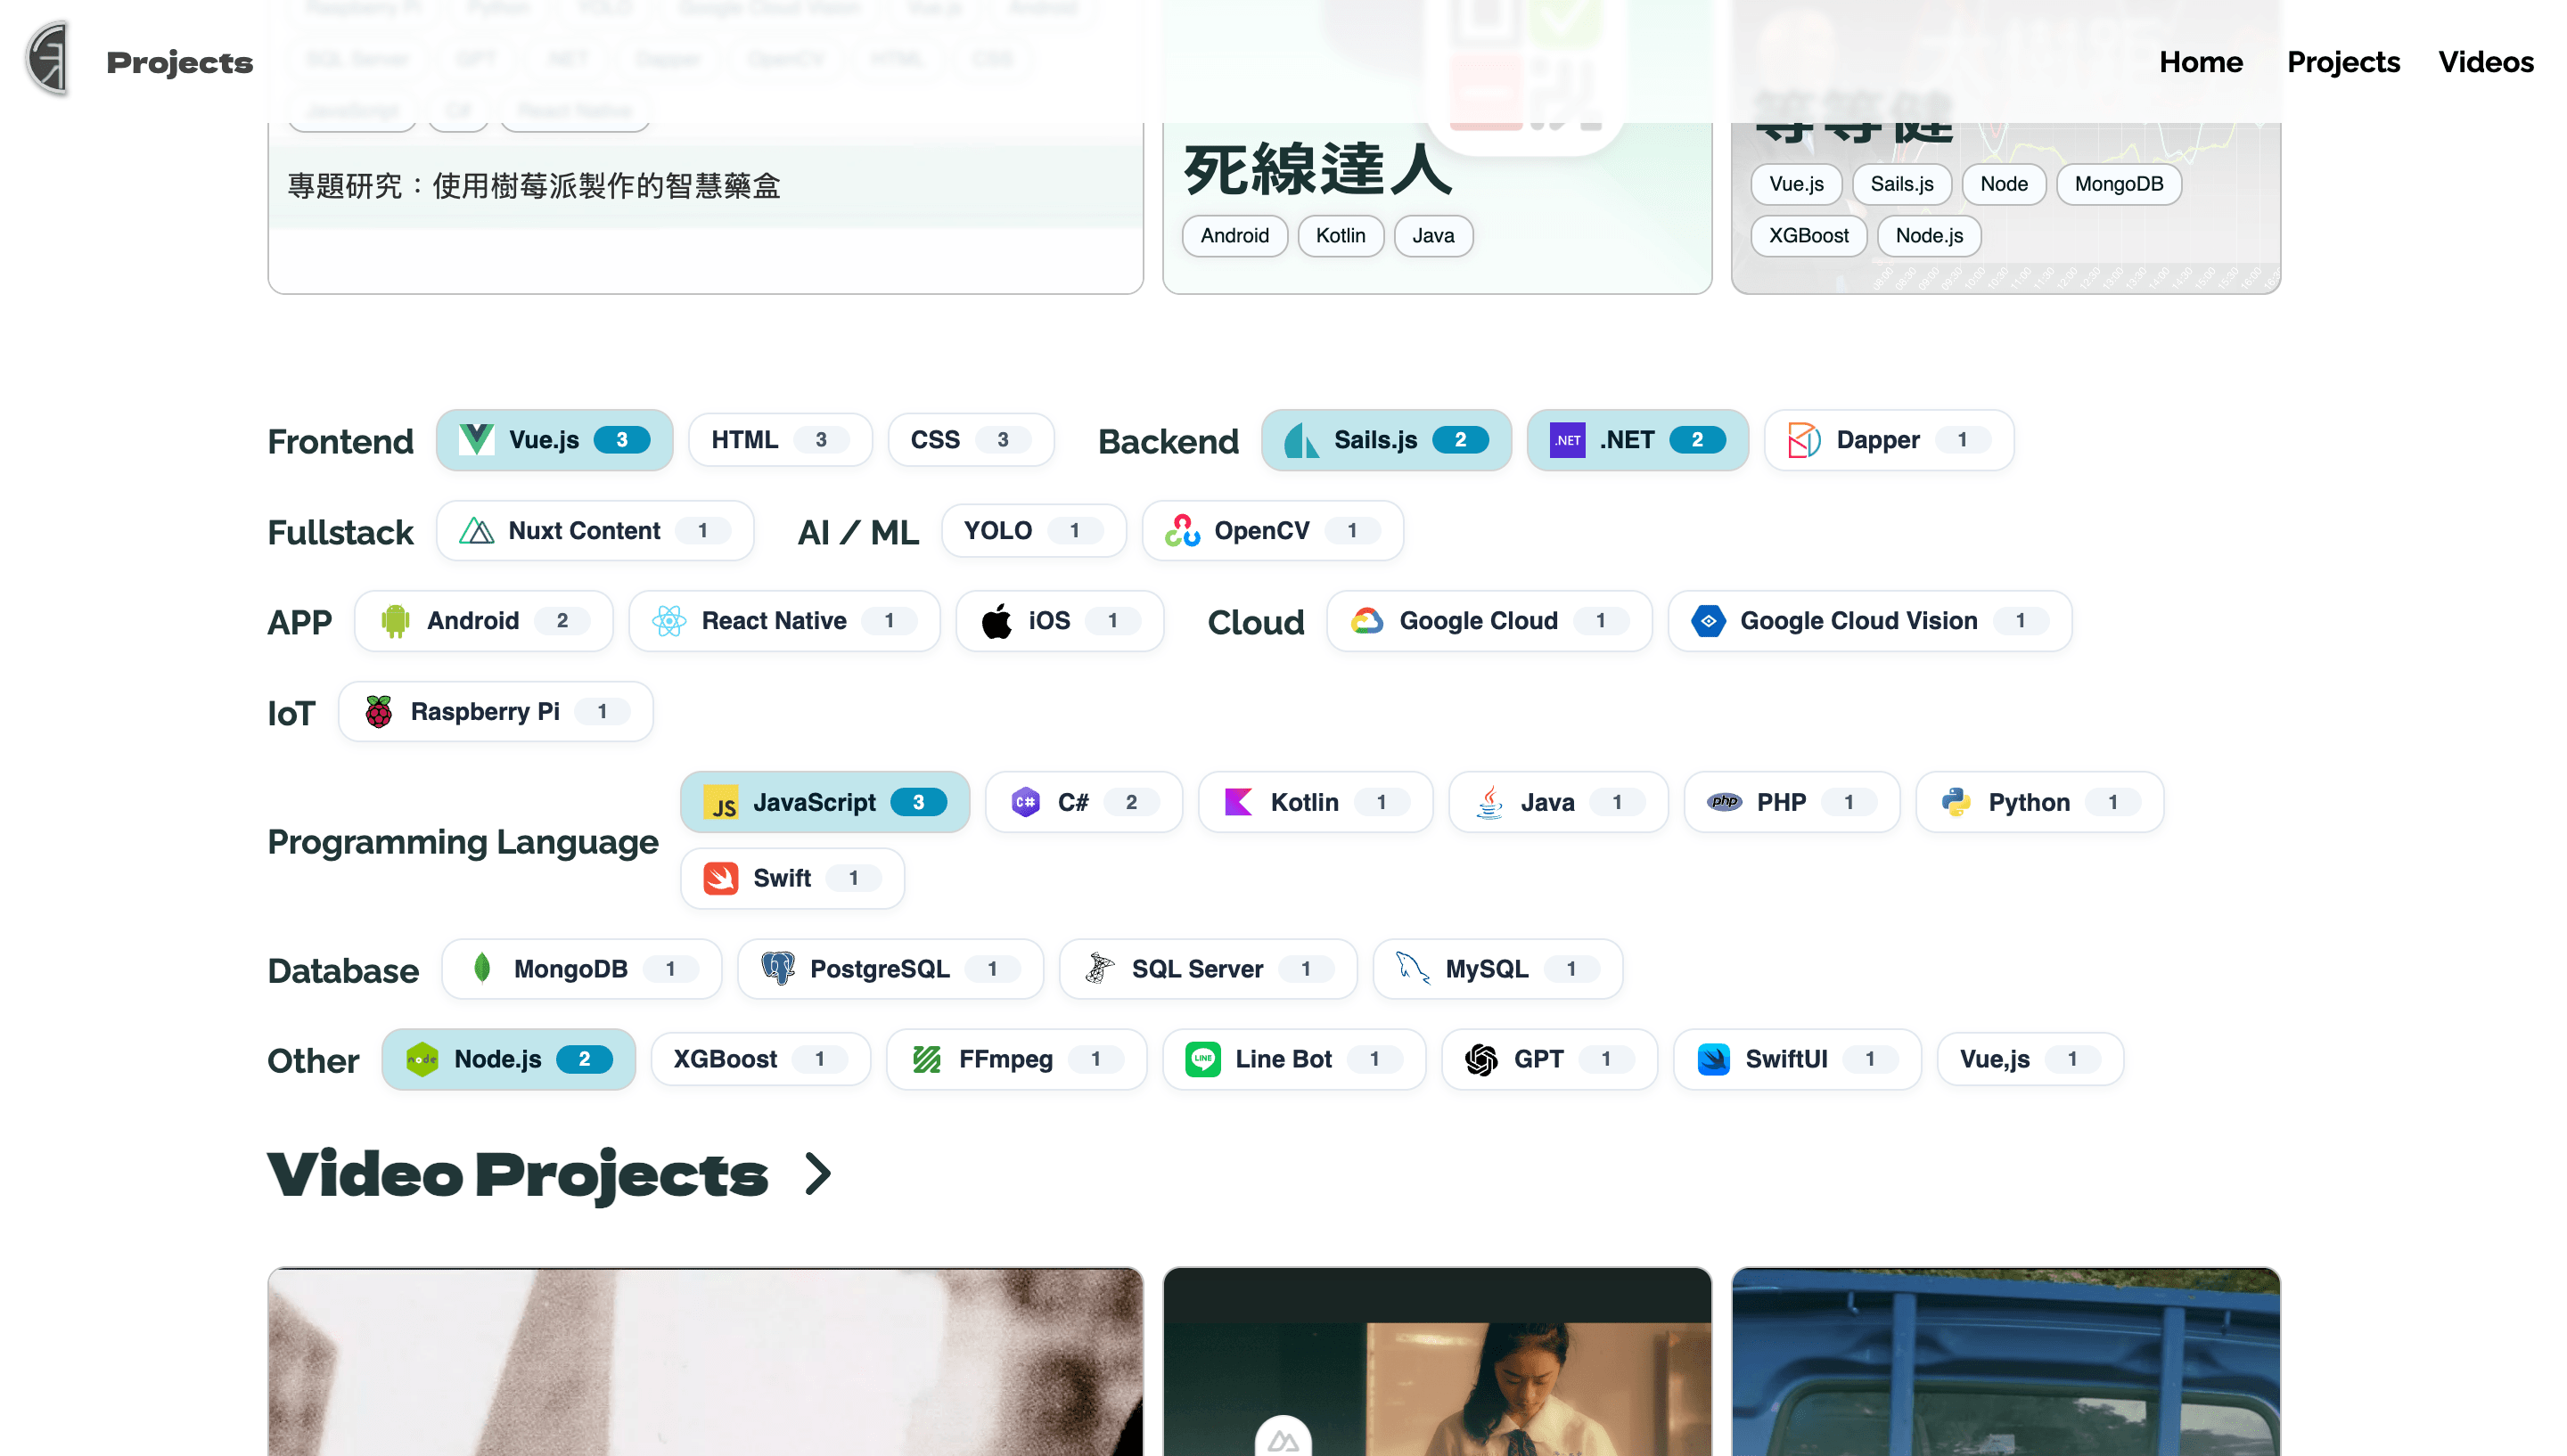The height and width of the screenshot is (1456, 2567).
Task: Toggle the CSS filter chip
Action: coord(971,440)
